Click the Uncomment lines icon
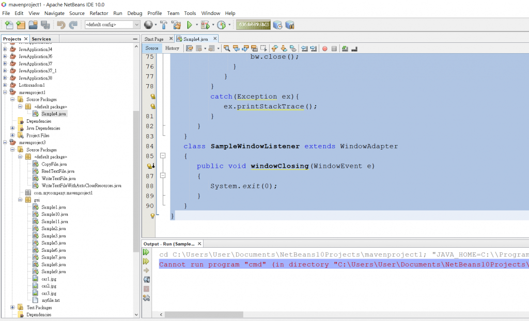This screenshot has height=321, width=529. tap(354, 49)
